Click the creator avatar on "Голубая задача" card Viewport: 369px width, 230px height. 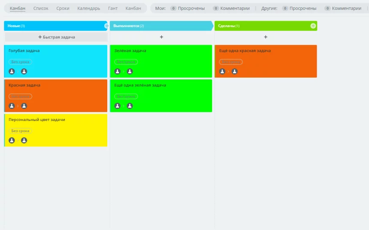[x=12, y=72]
